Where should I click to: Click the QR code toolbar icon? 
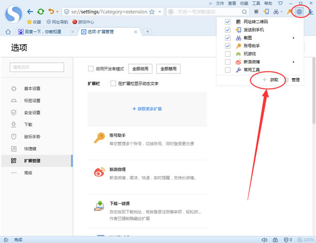click(x=256, y=12)
